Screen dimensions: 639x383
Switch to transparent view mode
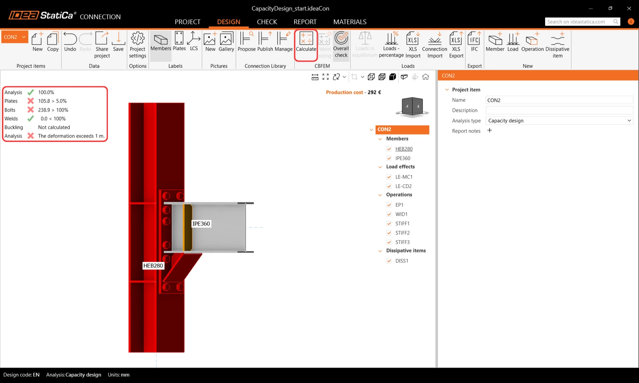(x=382, y=77)
